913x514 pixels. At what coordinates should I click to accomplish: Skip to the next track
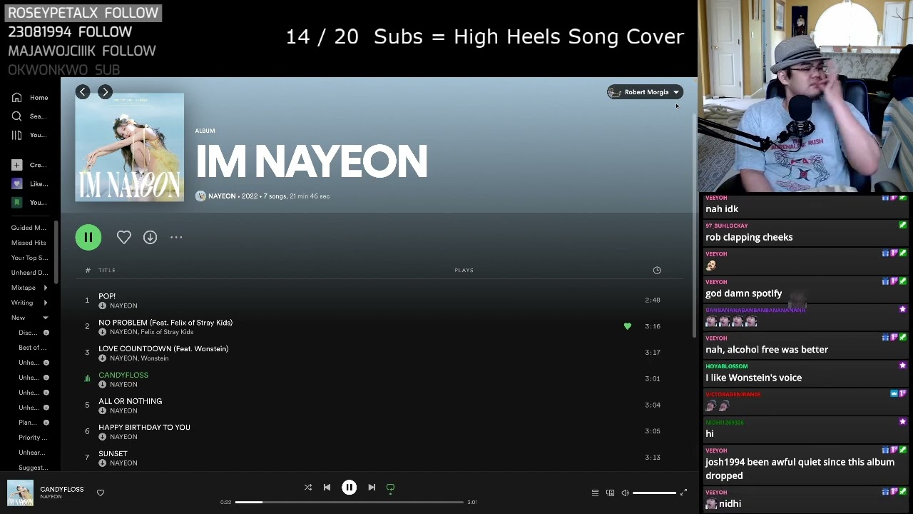click(x=372, y=488)
